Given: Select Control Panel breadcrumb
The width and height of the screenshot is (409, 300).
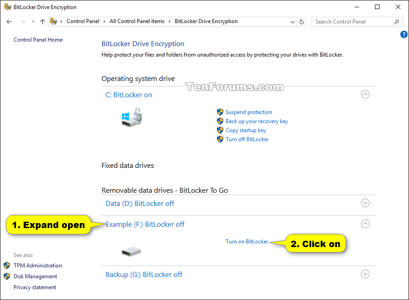Looking at the screenshot, I should tap(83, 21).
